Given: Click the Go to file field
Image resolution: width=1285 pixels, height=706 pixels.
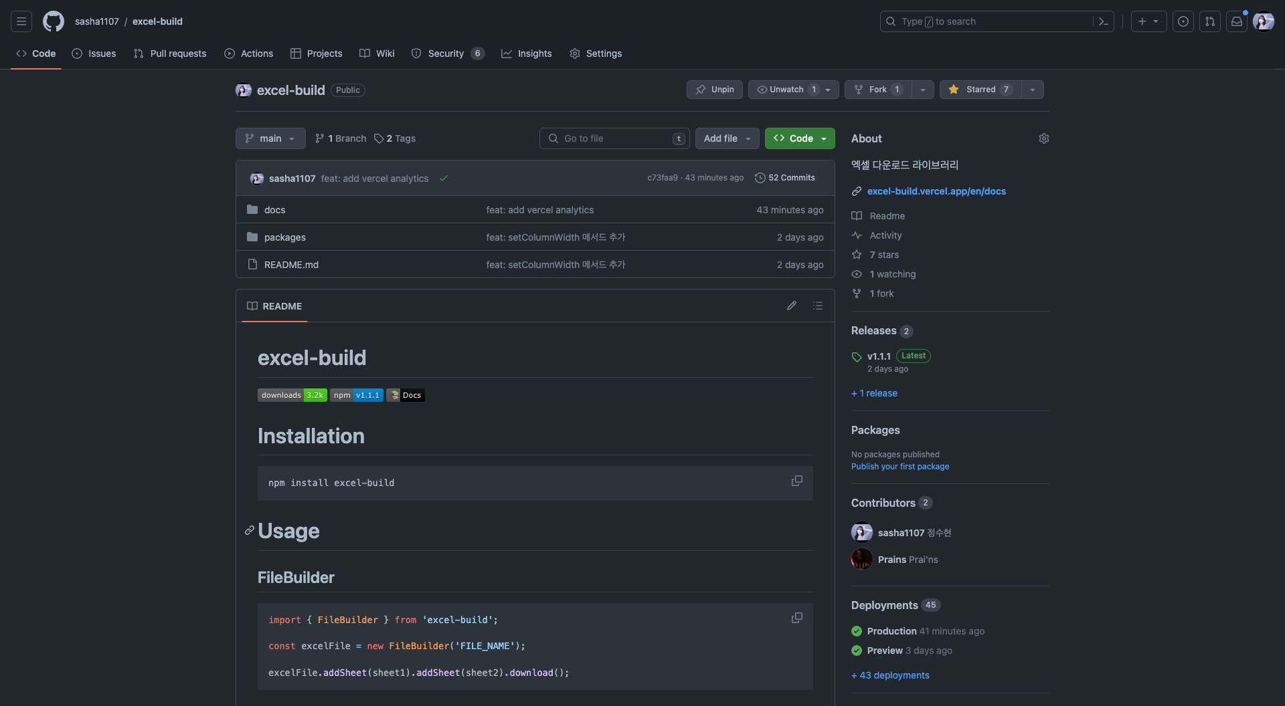Looking at the screenshot, I should coord(614,138).
